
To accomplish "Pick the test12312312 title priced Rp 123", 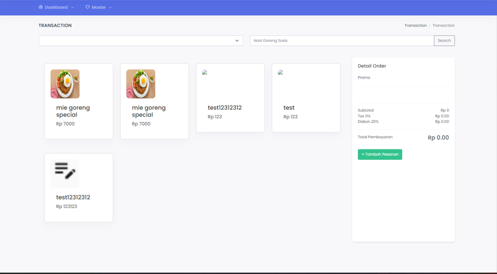I will tap(224, 108).
